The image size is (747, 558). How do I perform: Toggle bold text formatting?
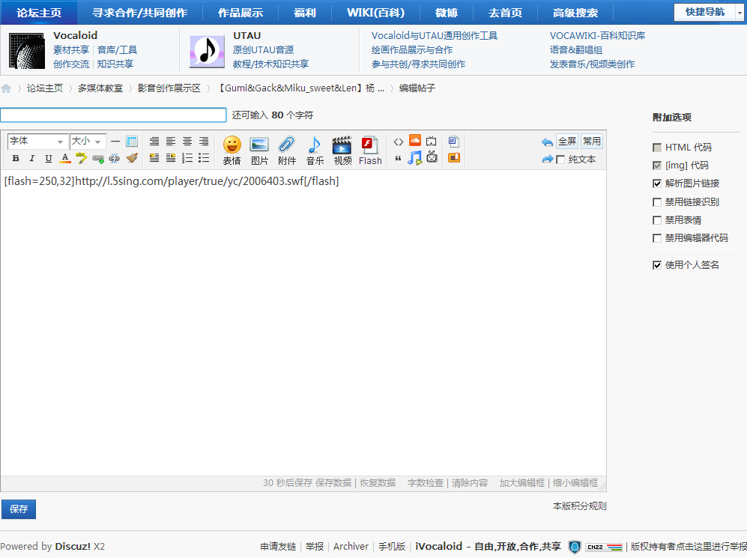point(16,158)
